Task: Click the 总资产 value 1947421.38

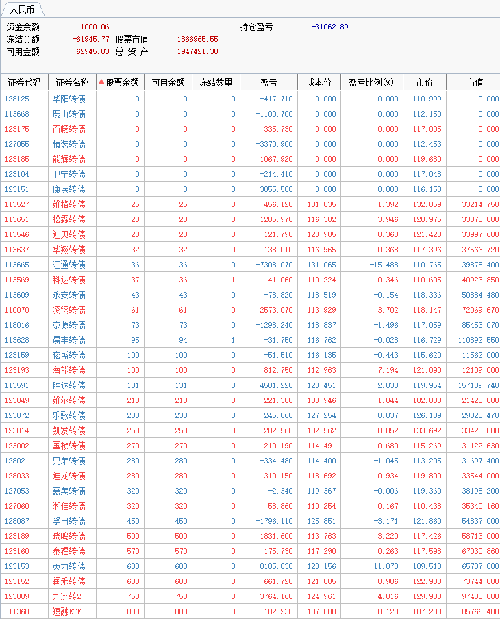Action: point(197,51)
